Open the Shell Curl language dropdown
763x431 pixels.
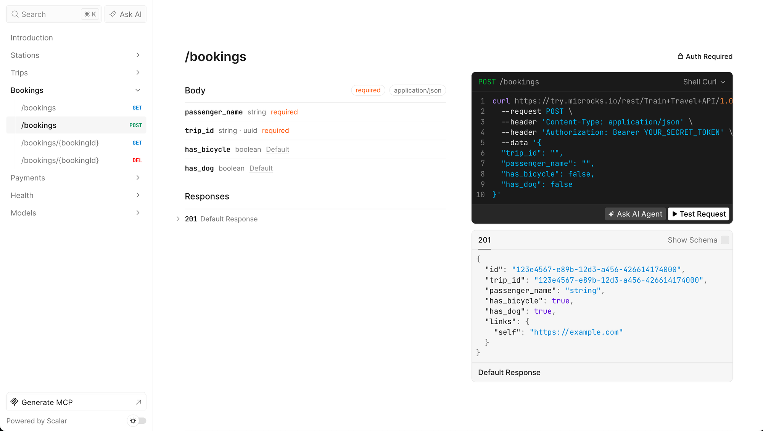click(704, 82)
